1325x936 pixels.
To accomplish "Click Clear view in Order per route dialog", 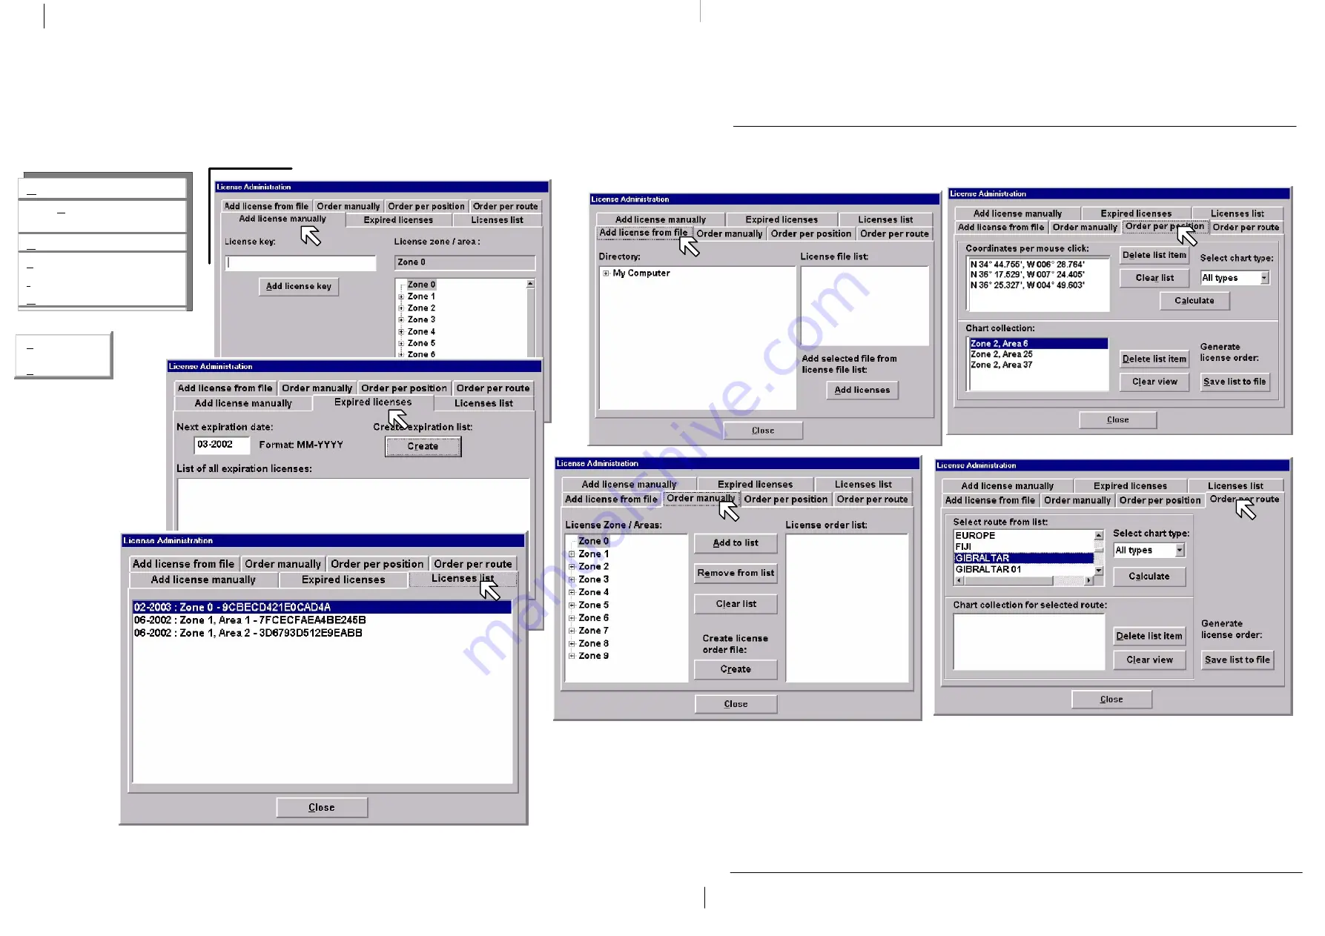I will [x=1149, y=660].
